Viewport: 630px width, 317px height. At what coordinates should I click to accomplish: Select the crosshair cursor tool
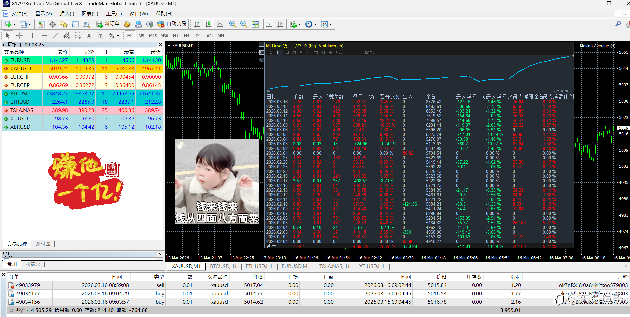click(19, 36)
